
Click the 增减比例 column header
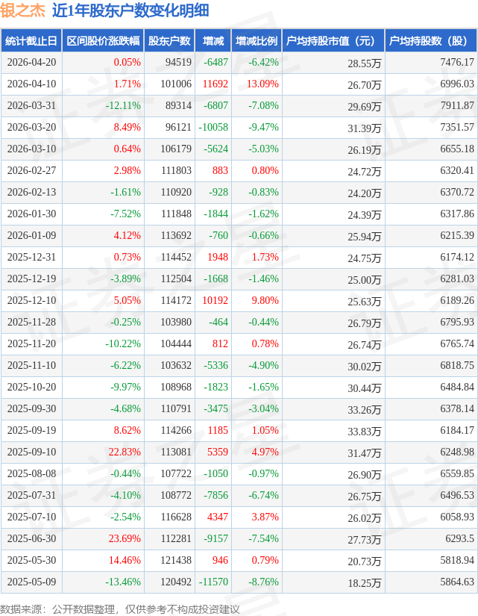257,40
